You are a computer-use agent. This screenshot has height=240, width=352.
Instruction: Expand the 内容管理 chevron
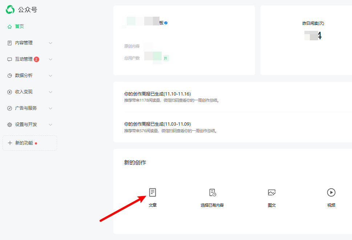(50, 43)
